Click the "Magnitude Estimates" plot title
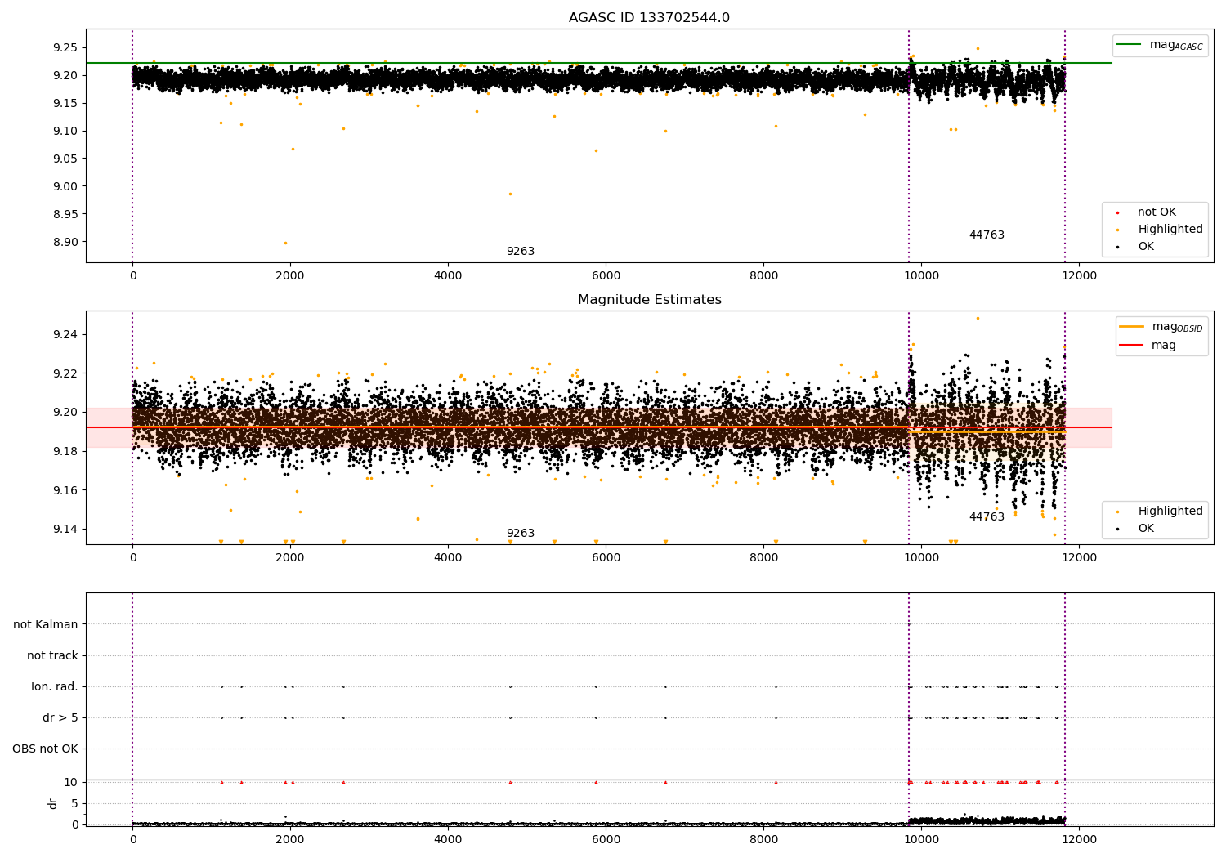The image size is (1226, 858). (x=649, y=300)
